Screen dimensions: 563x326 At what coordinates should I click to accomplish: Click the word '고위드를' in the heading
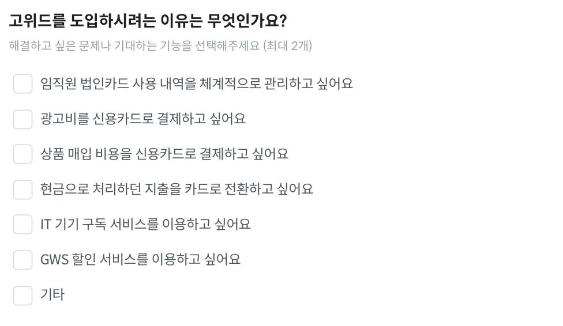click(x=37, y=20)
